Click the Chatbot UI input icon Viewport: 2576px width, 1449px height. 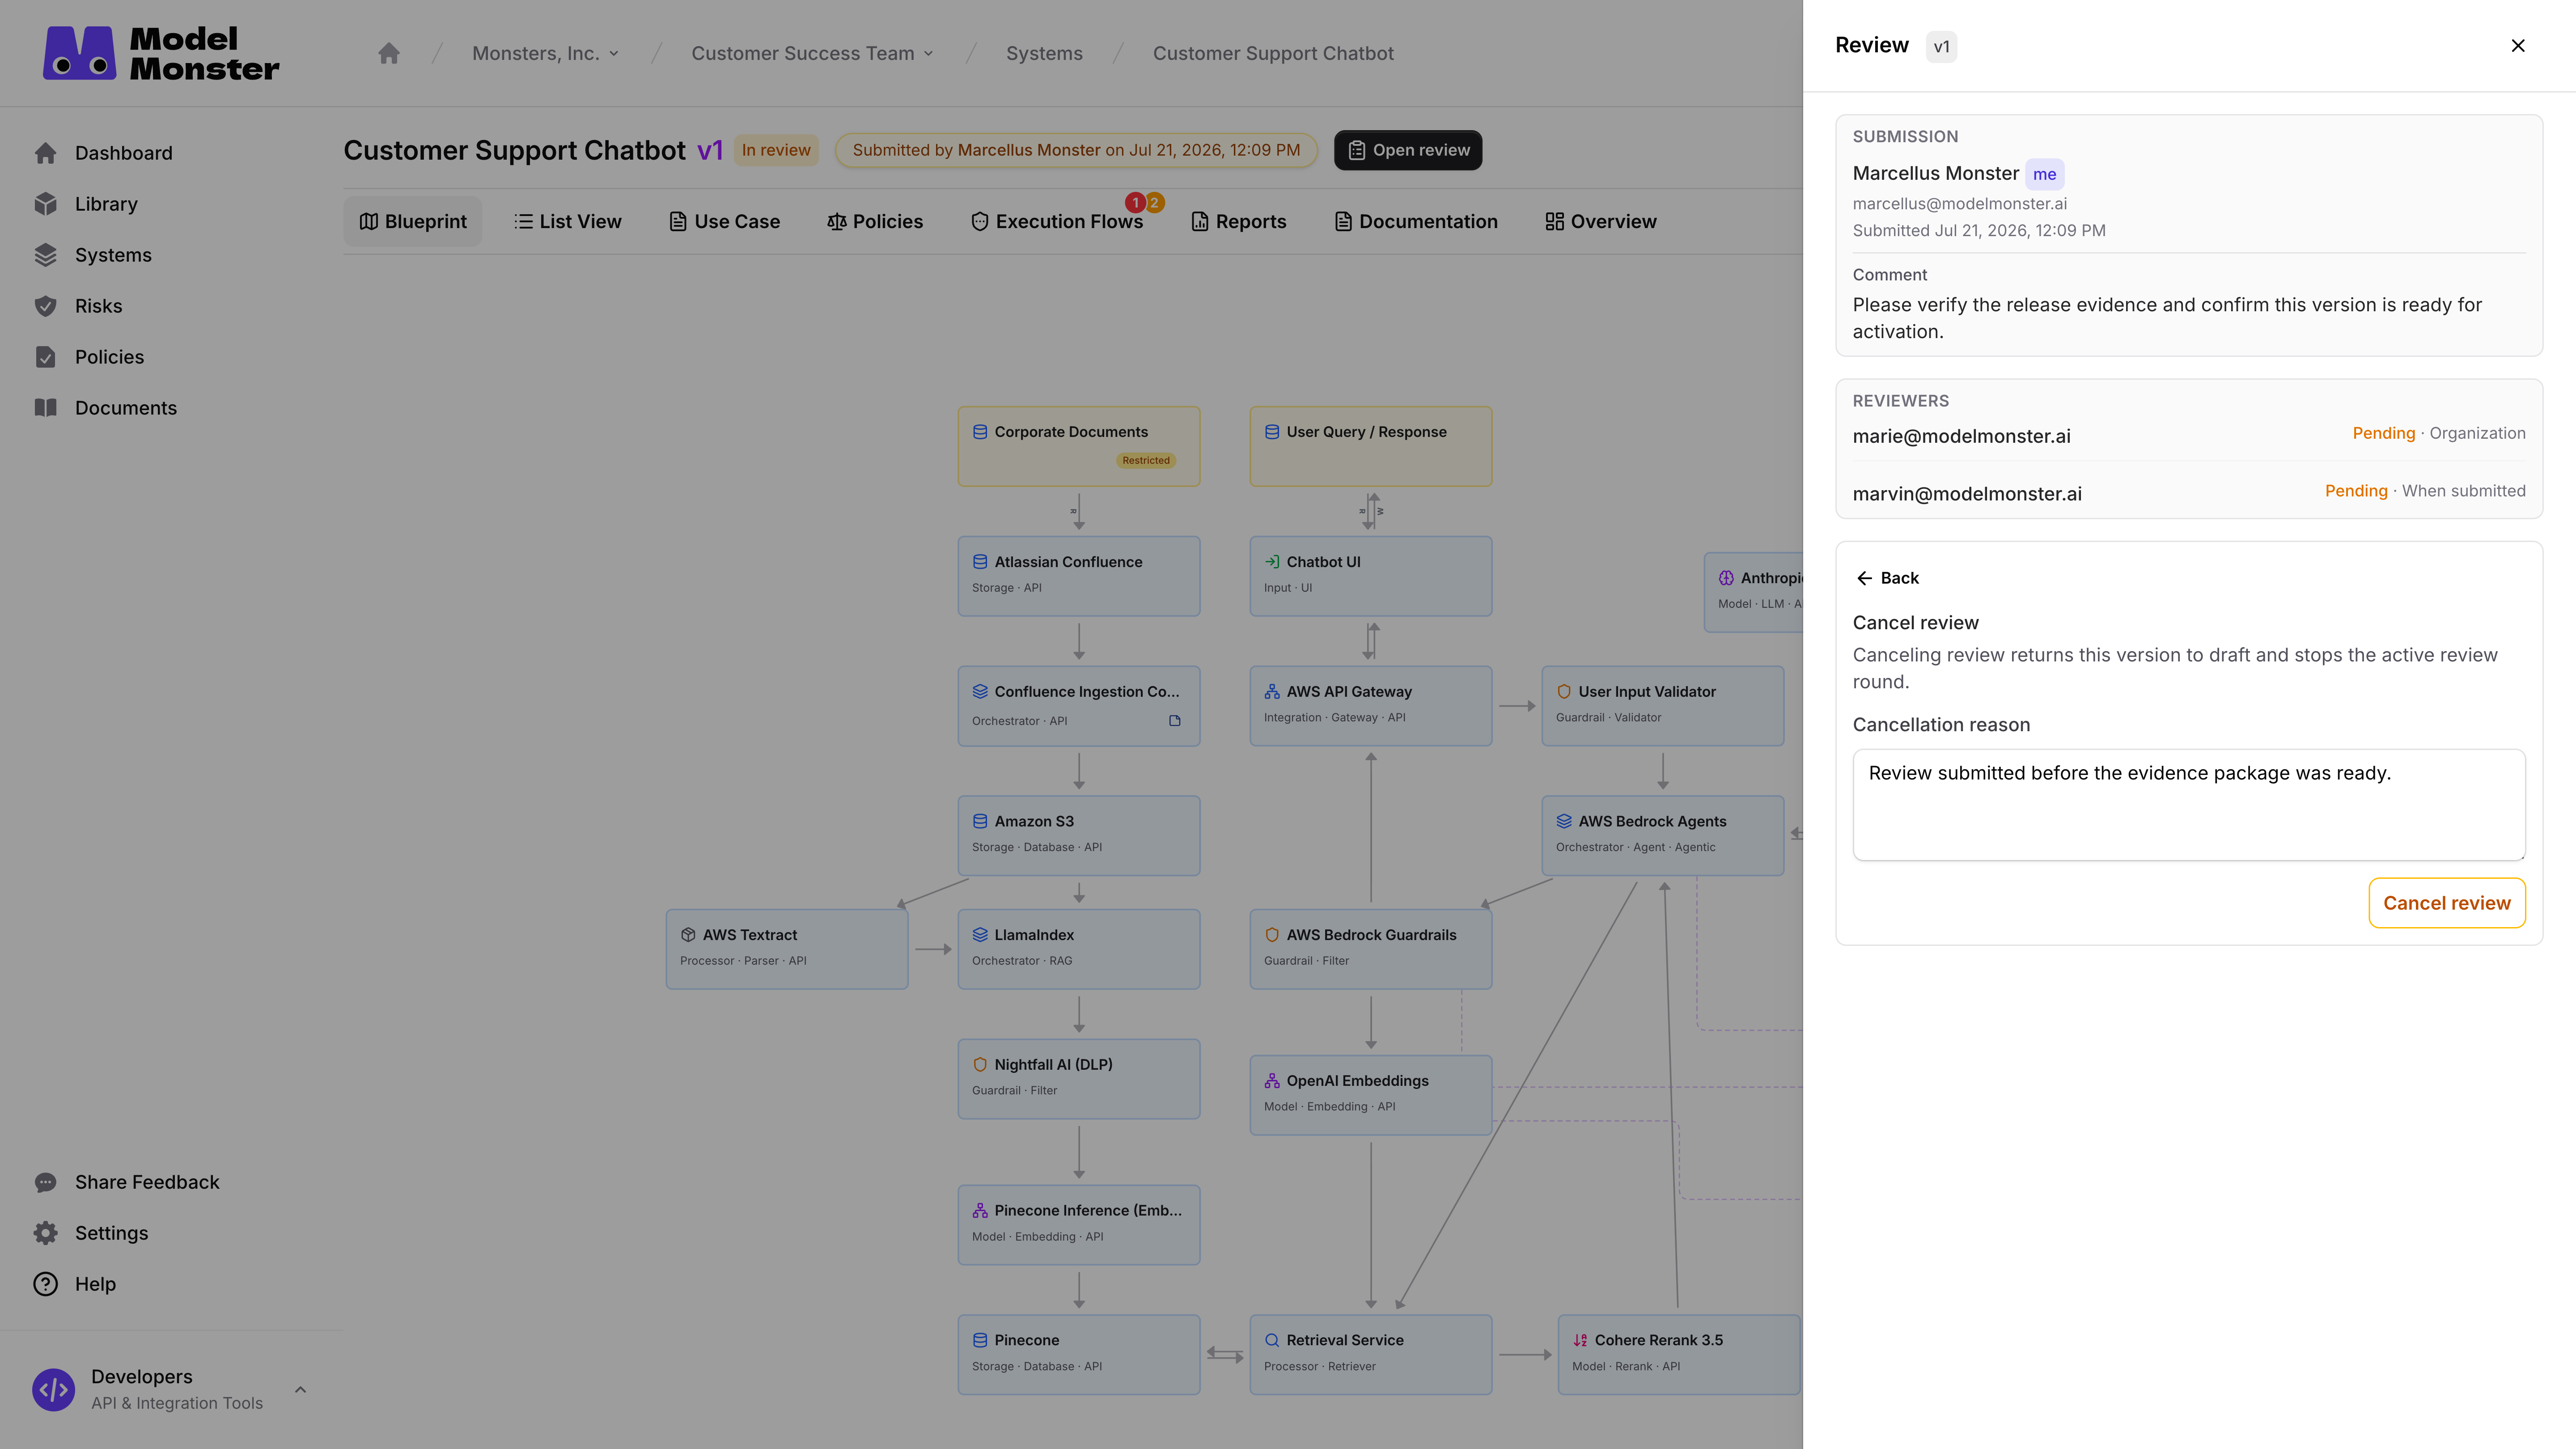click(1272, 562)
